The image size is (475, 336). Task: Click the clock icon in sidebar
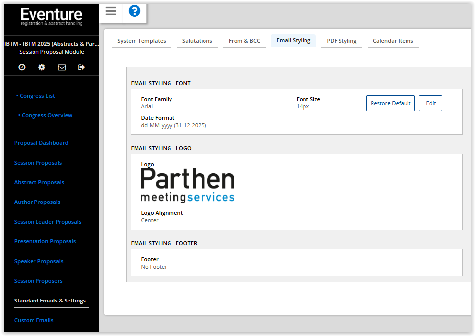[22, 67]
